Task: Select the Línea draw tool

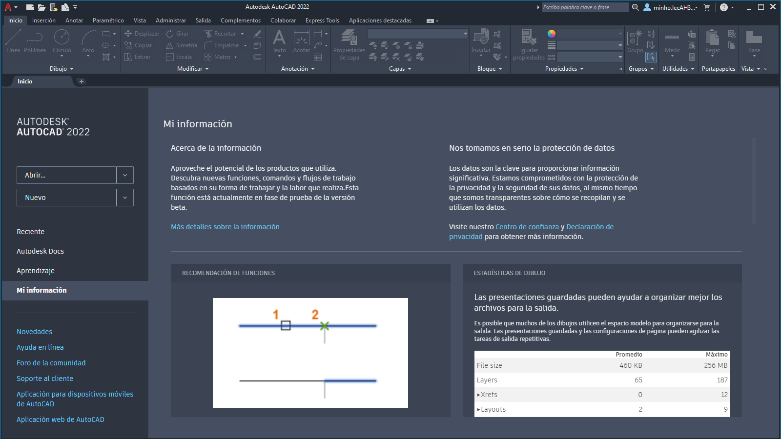Action: point(13,41)
